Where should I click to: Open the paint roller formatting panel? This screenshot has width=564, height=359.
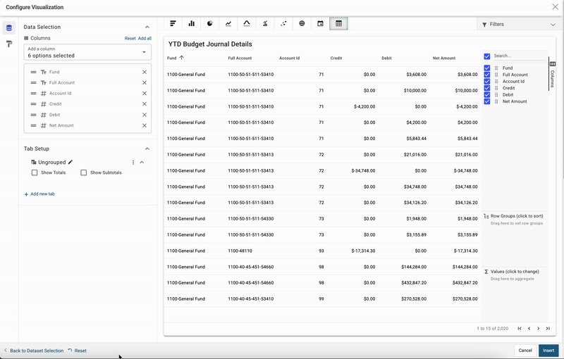[9, 44]
